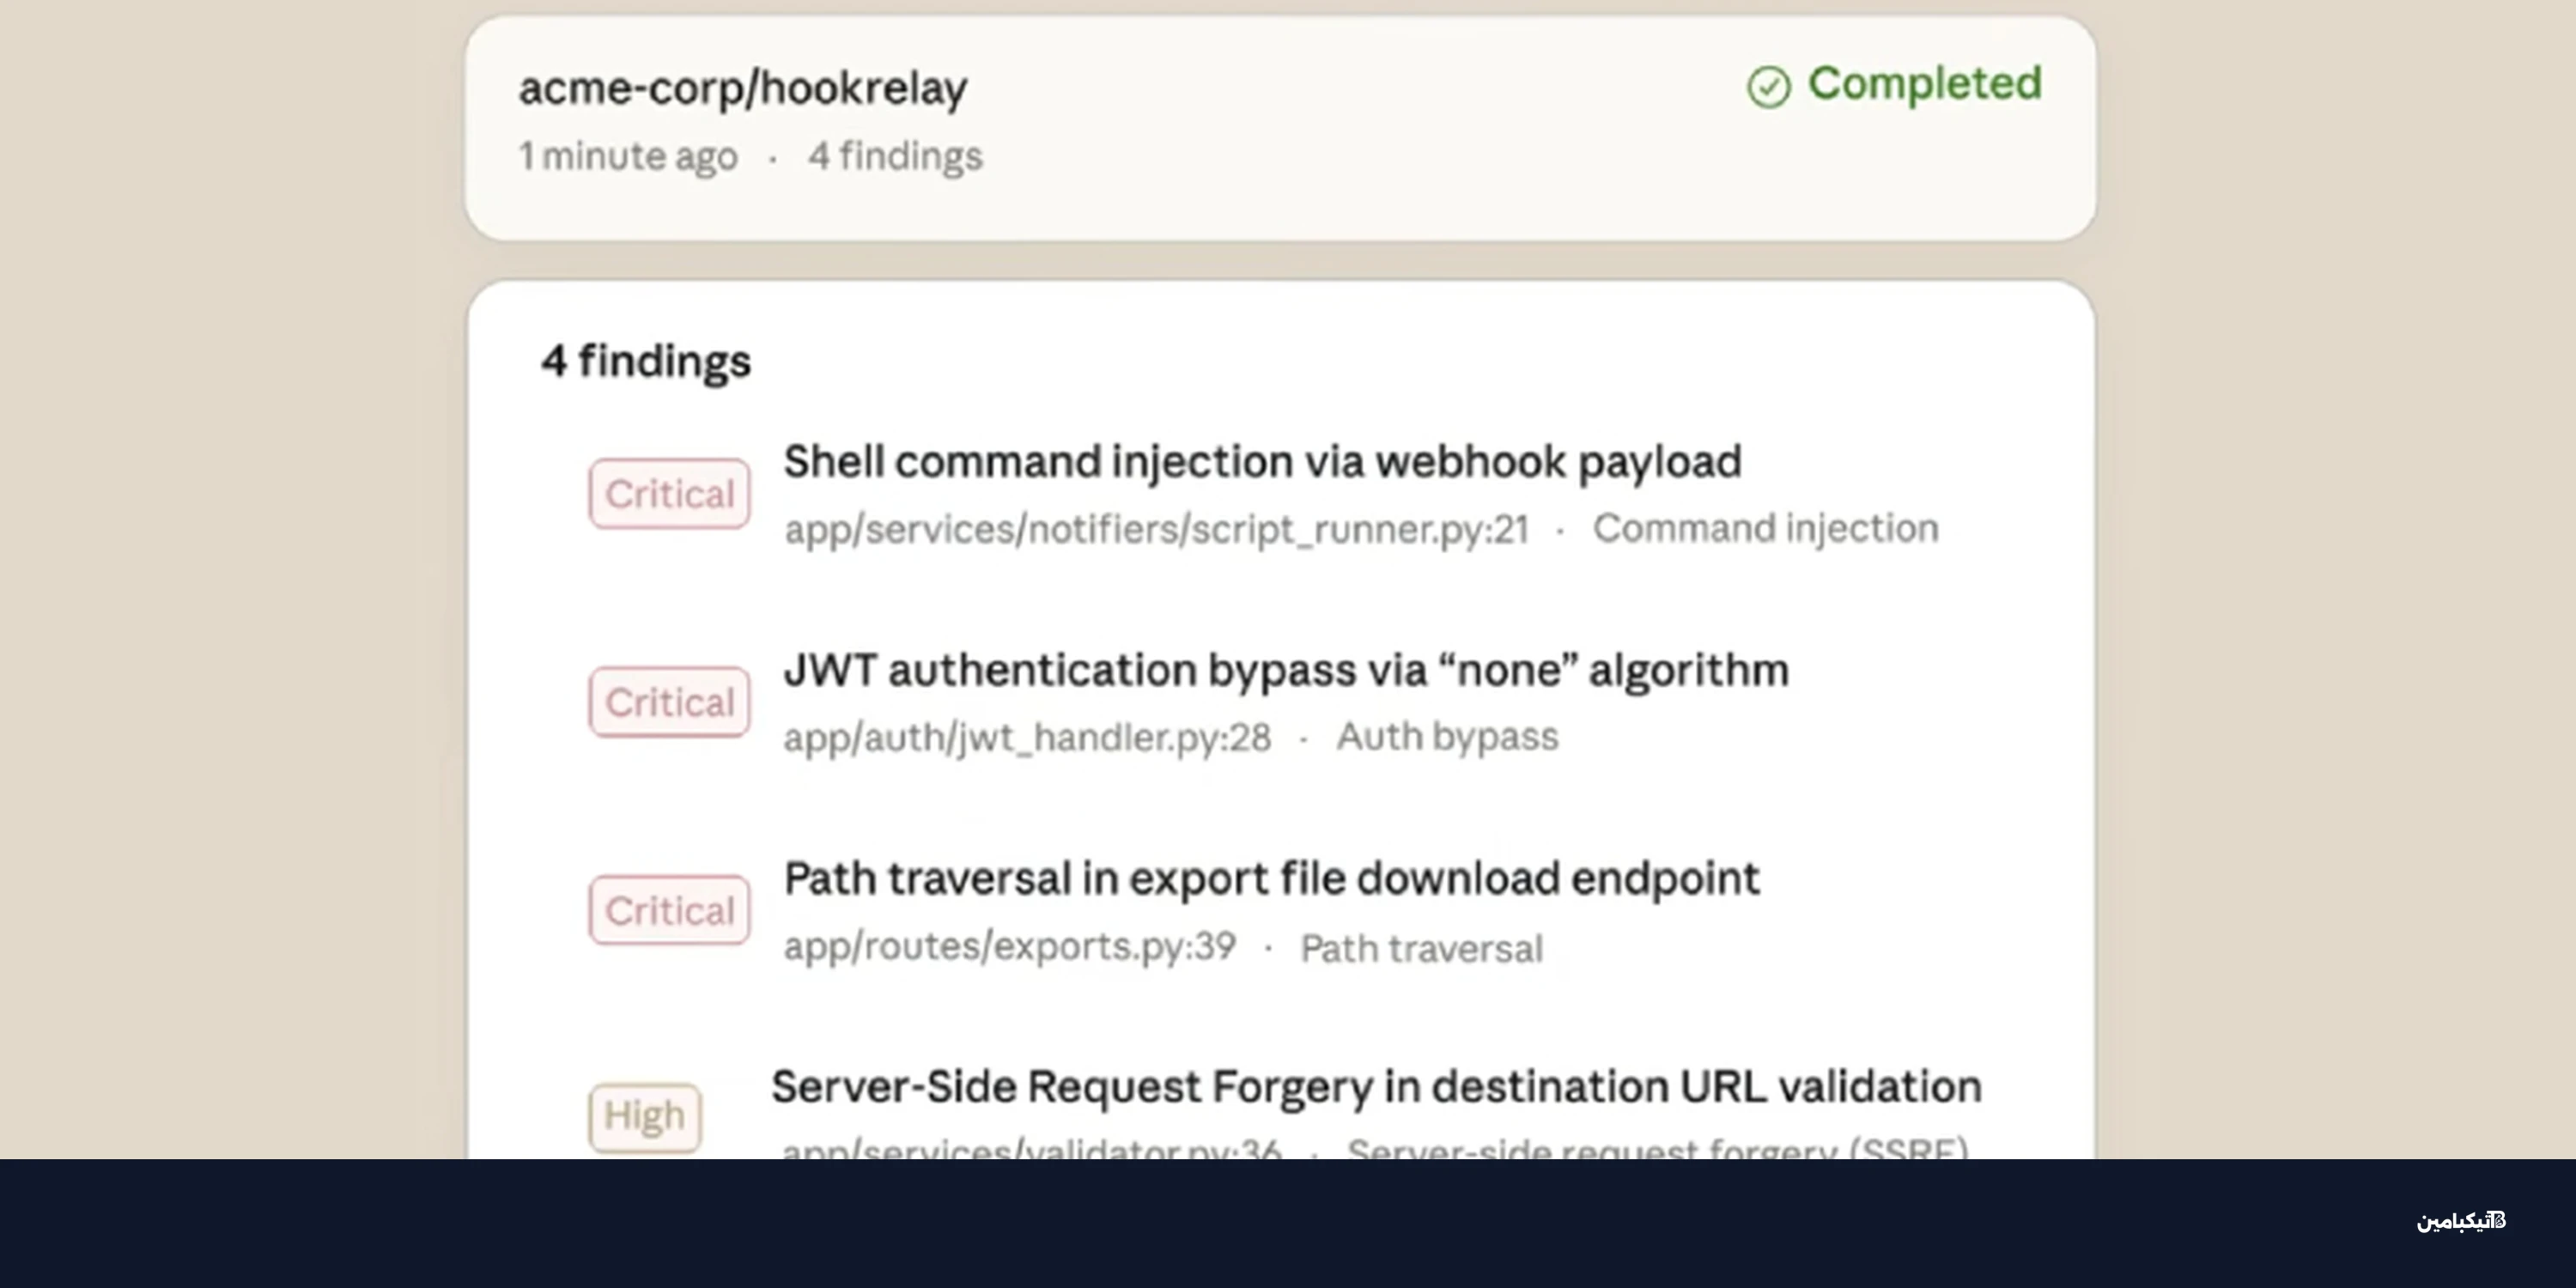The image size is (2576, 1288).
Task: Click the Completed status label
Action: [x=1924, y=84]
